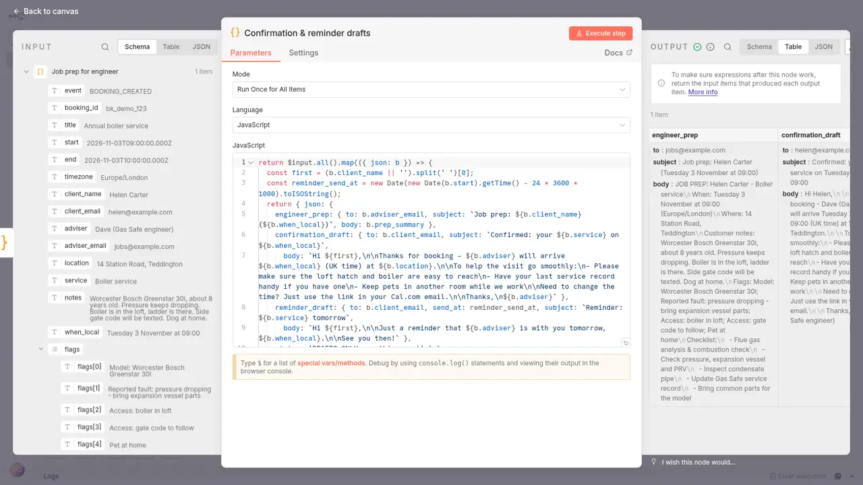Image resolution: width=863 pixels, height=485 pixels.
Task: Switch input view to JSON
Action: click(201, 47)
